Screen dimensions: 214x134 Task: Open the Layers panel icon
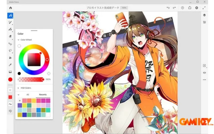click(204, 15)
